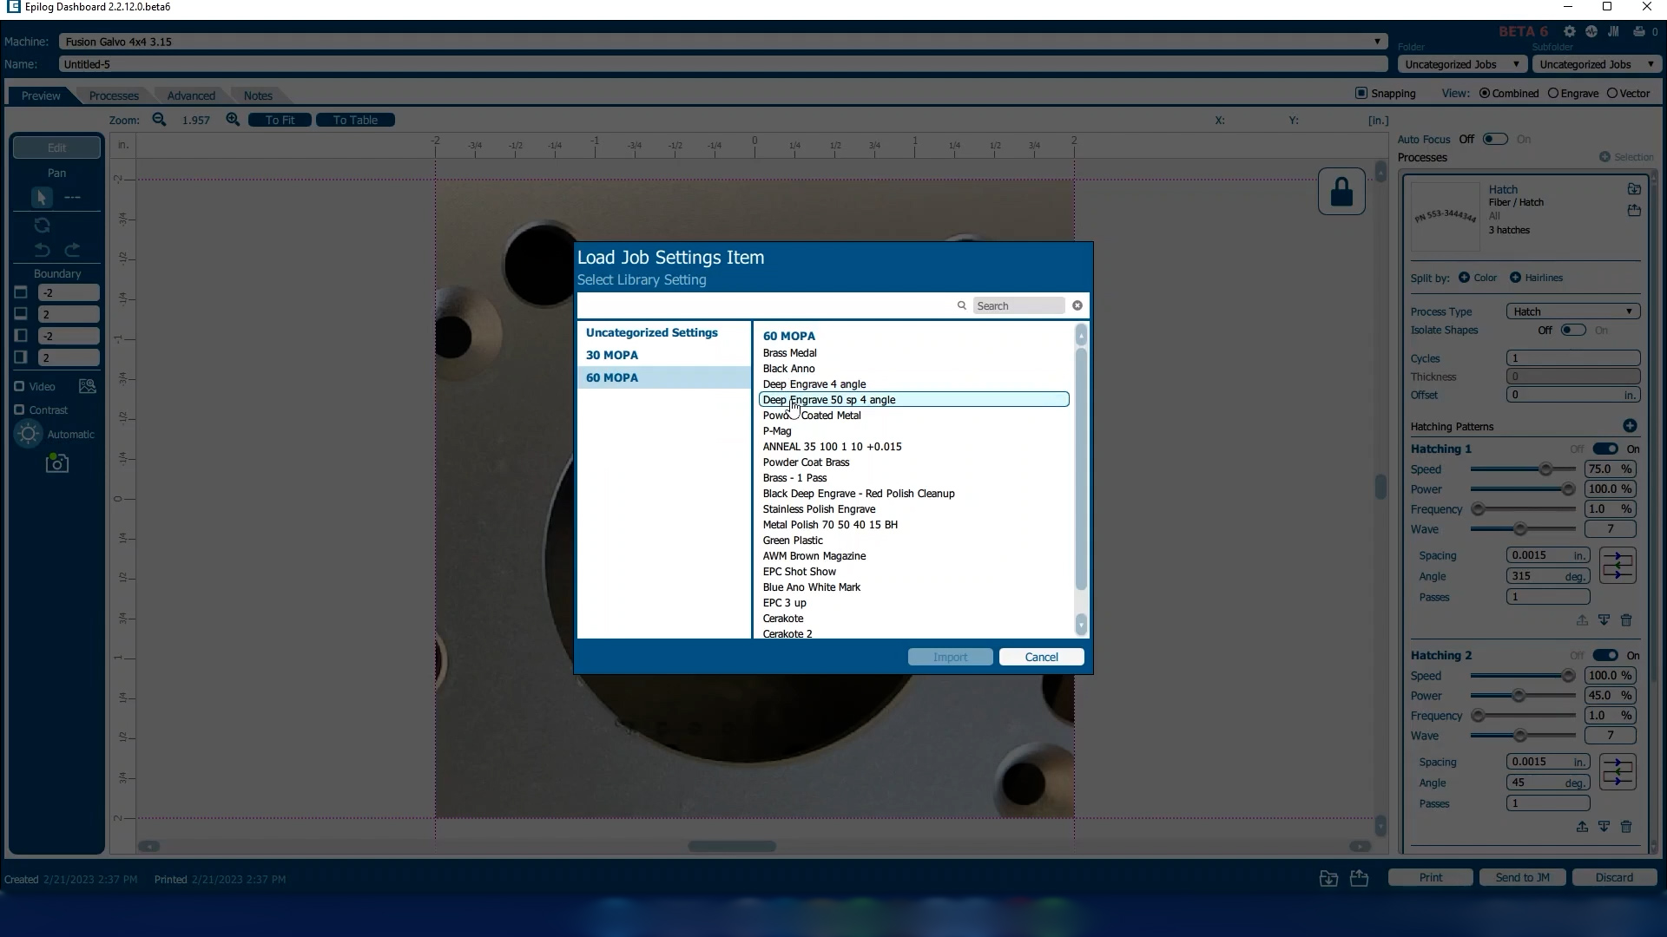The height and width of the screenshot is (937, 1667).
Task: Click Cancel in the dialog
Action: point(1041,657)
